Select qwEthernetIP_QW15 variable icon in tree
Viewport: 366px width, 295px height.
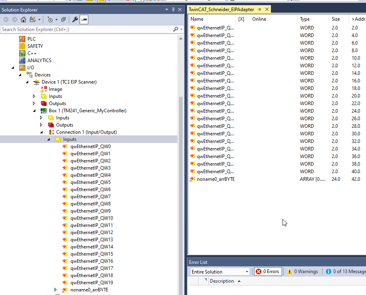[65, 254]
